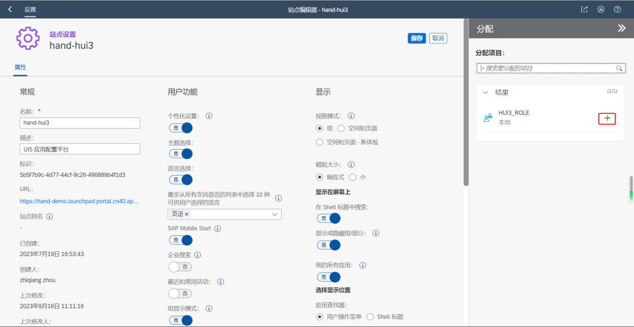Show info for 最近和常用活动

pos(221,282)
